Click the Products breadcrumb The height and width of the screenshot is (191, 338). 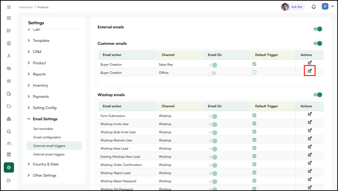pyautogui.click(x=43, y=7)
